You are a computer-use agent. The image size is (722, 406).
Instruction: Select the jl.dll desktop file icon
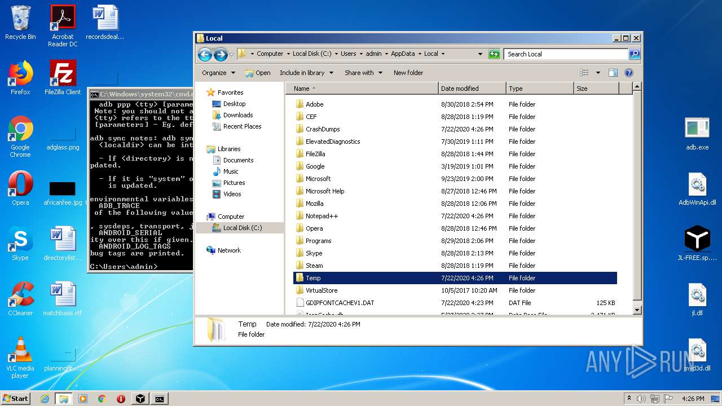(x=697, y=299)
